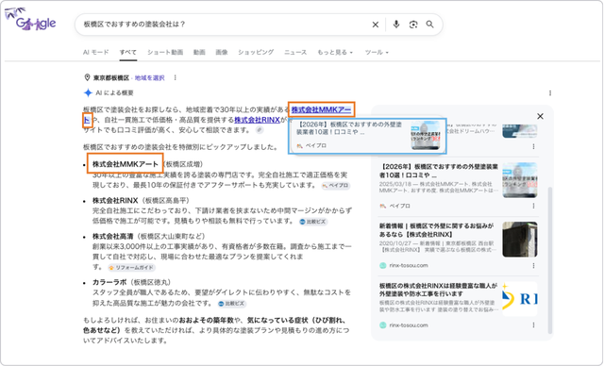Open the ショート動画 tab

pos(165,52)
